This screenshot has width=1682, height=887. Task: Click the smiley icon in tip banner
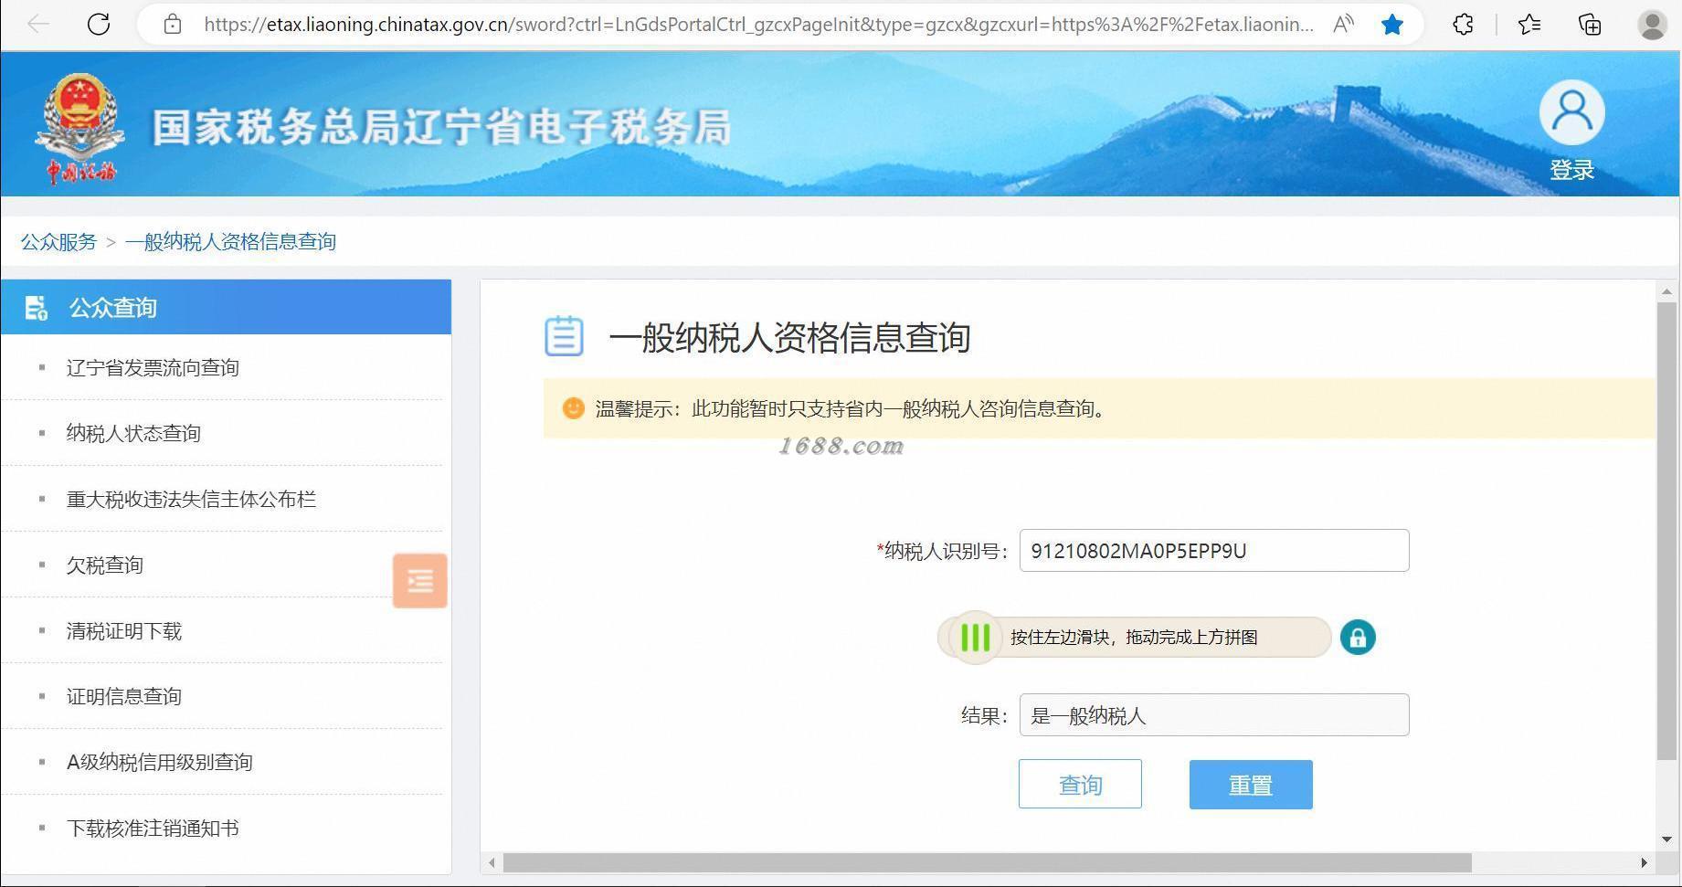[573, 408]
